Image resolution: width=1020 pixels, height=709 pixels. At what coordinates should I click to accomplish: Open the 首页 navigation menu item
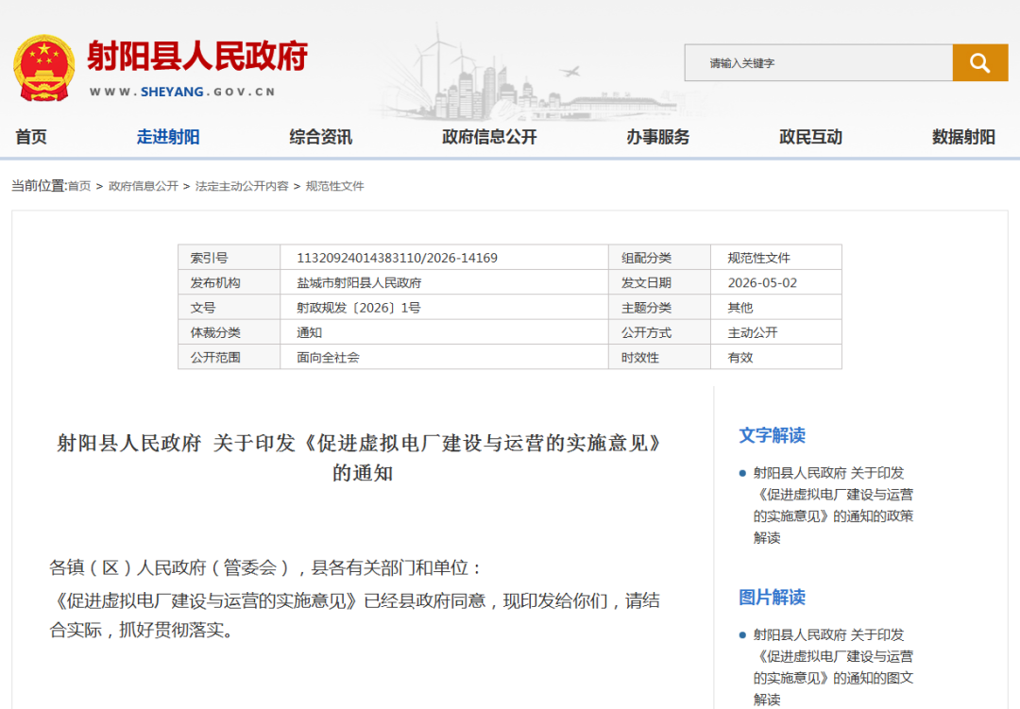click(x=31, y=137)
